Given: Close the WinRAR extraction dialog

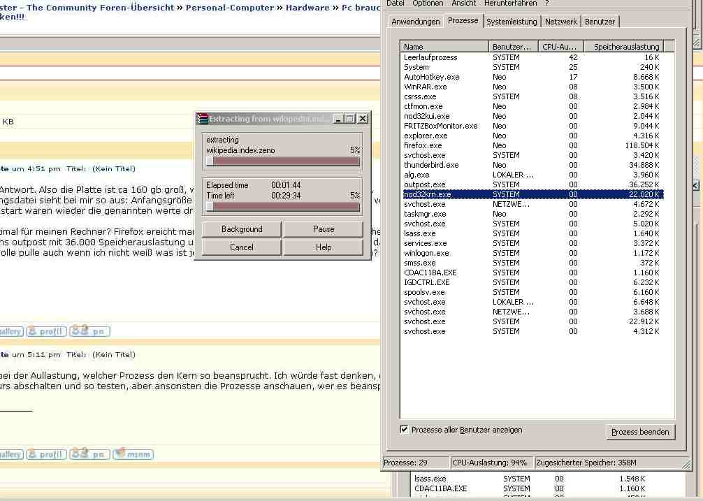Looking at the screenshot, I should (x=362, y=119).
